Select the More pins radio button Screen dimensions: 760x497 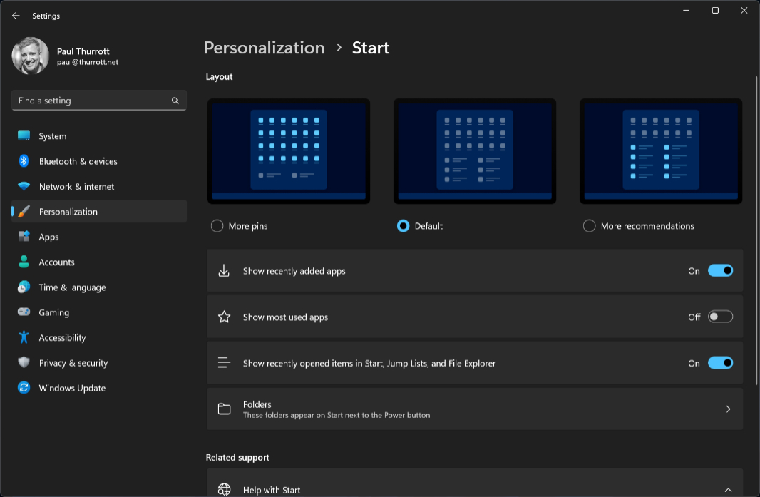[217, 226]
